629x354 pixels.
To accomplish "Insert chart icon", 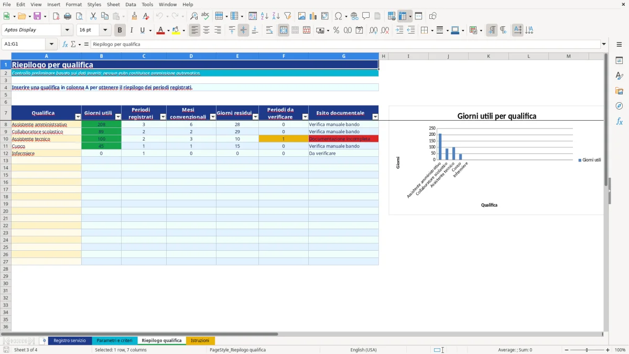I will [x=313, y=16].
